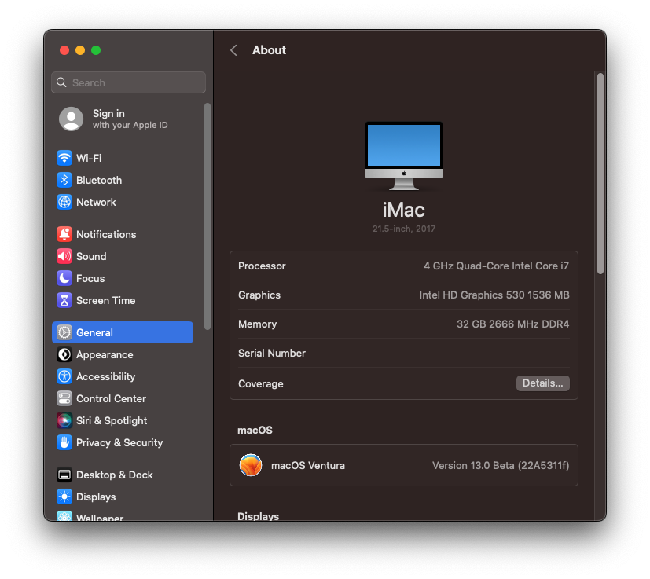
Task: Click Intel HD Graphics 530 value
Action: [494, 295]
